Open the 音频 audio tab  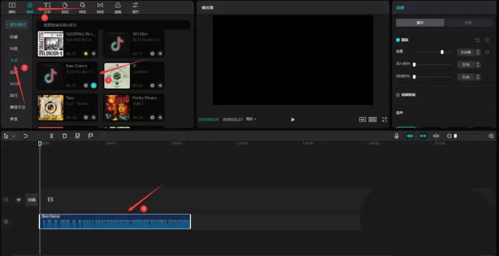[30, 8]
